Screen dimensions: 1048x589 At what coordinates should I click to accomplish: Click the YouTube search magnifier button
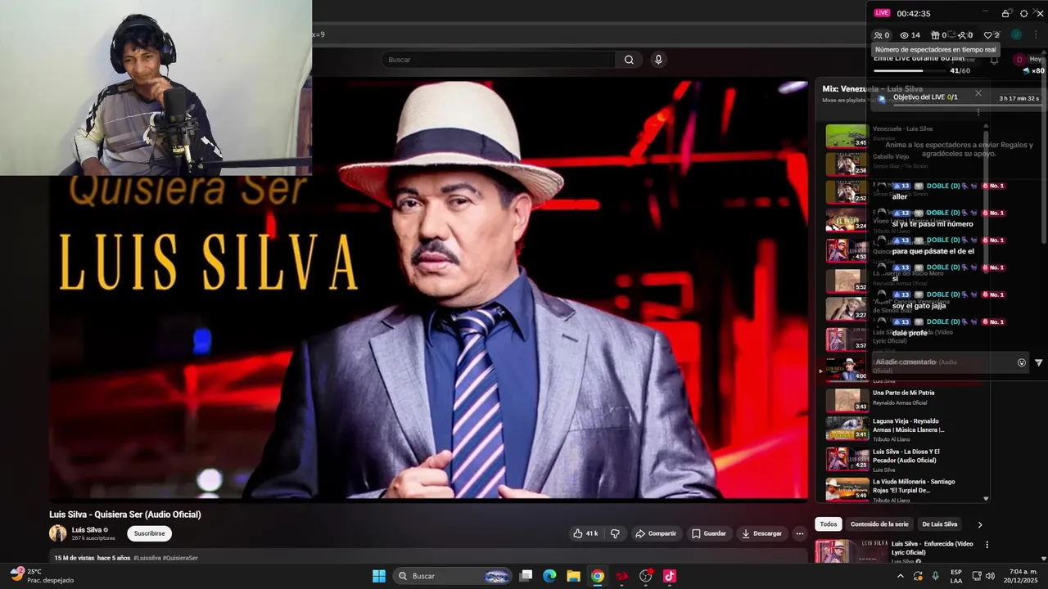tap(629, 60)
